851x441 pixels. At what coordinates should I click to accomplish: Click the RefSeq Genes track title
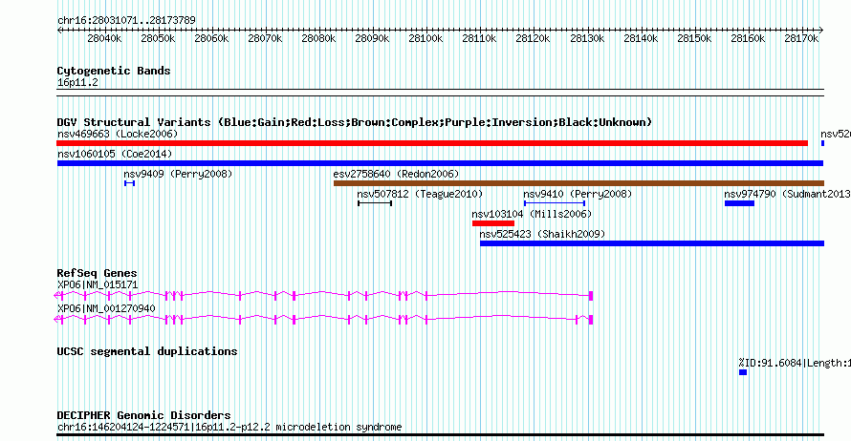tap(97, 273)
